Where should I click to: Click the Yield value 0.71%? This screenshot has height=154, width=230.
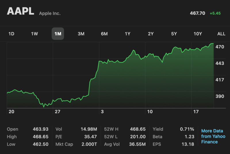tap(187, 129)
